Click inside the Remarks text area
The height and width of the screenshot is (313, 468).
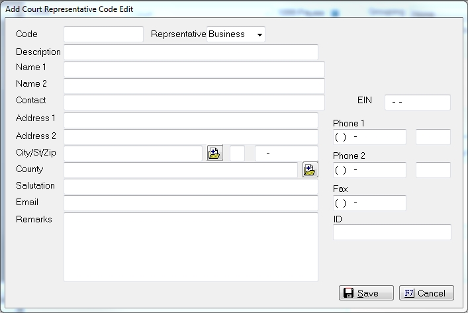[191, 247]
